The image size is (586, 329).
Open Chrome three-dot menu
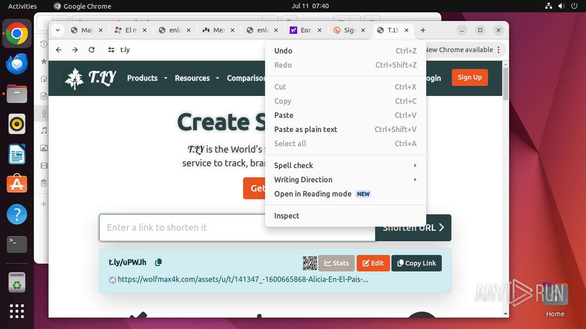pyautogui.click(x=499, y=50)
